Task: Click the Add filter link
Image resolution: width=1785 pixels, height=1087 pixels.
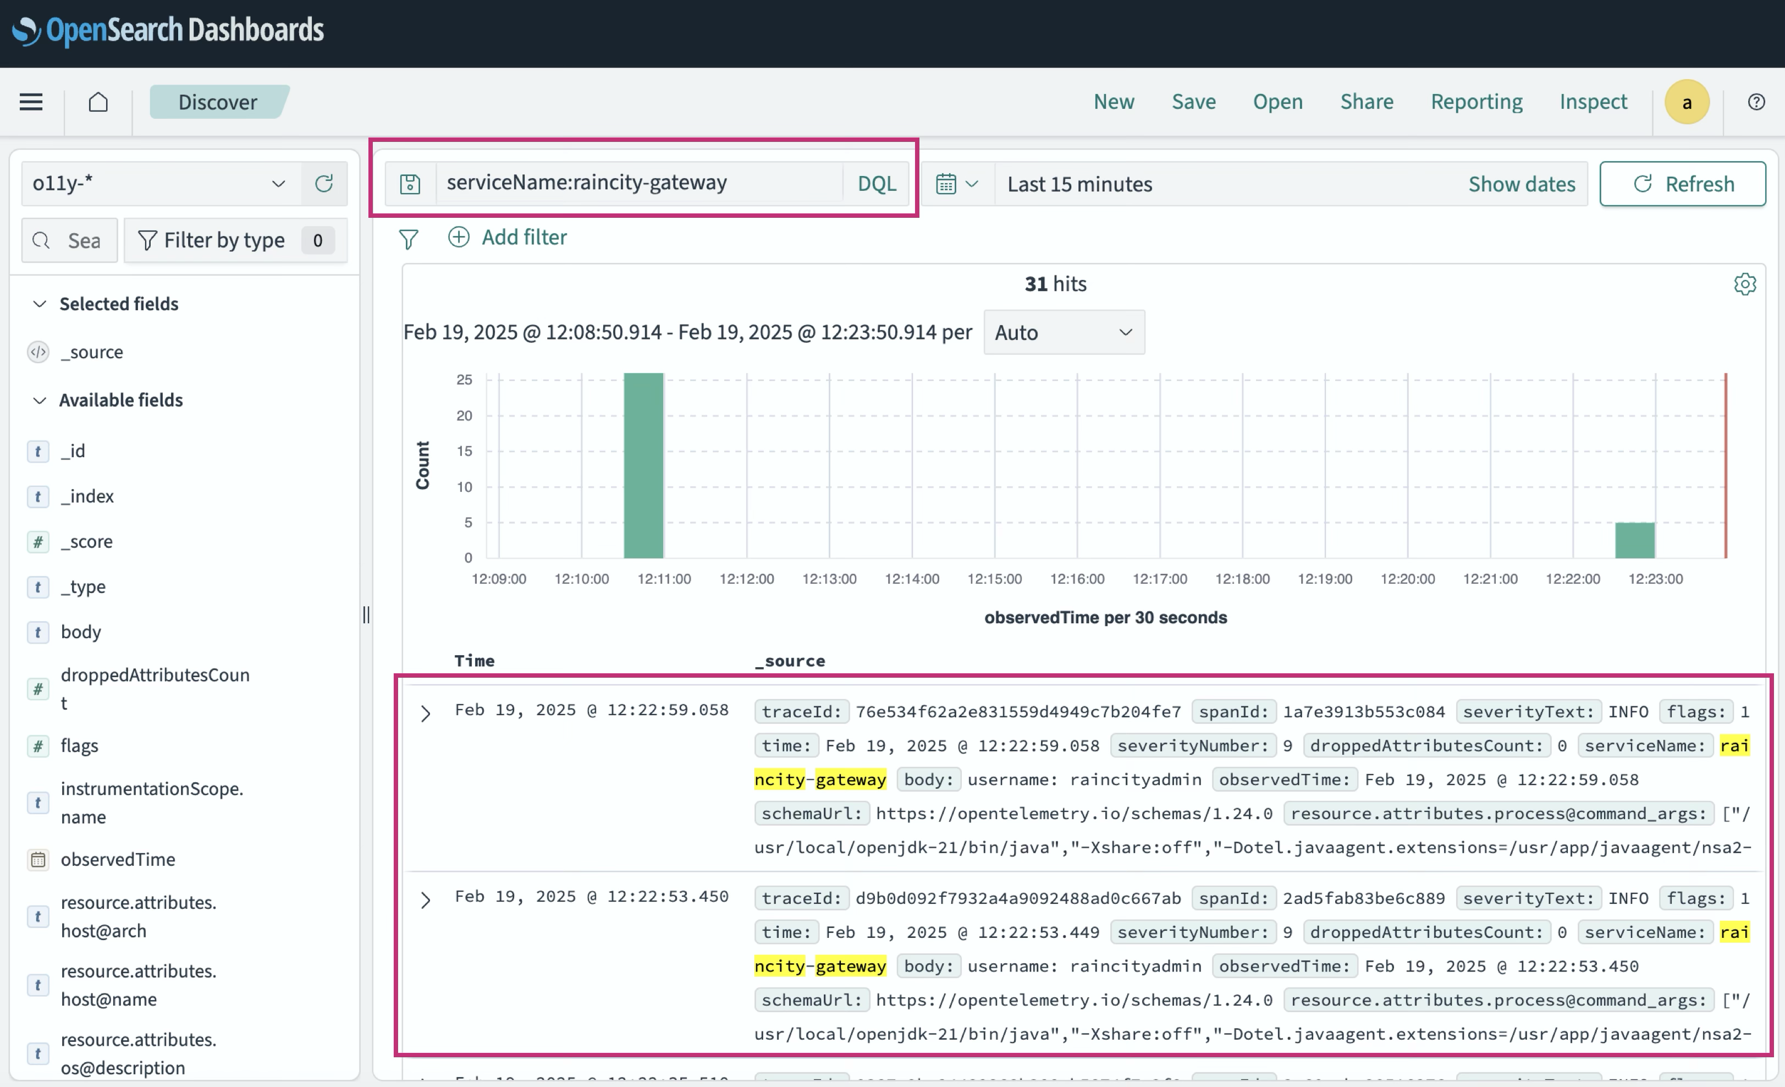Action: (525, 237)
